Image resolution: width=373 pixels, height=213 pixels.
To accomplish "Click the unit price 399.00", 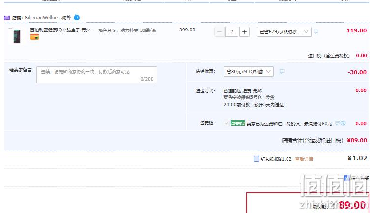I will (x=187, y=30).
